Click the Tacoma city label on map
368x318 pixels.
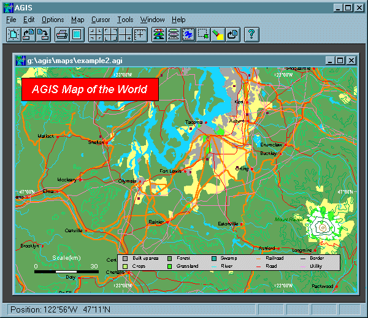[194, 122]
